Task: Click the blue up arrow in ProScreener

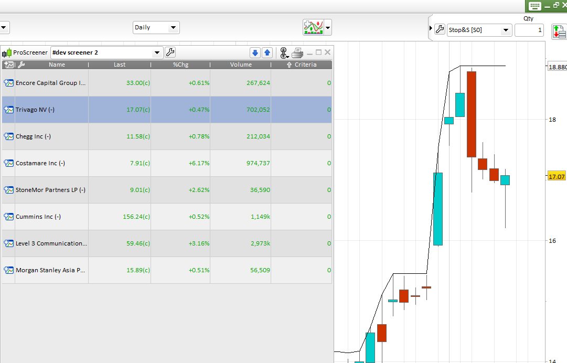Action: point(267,53)
